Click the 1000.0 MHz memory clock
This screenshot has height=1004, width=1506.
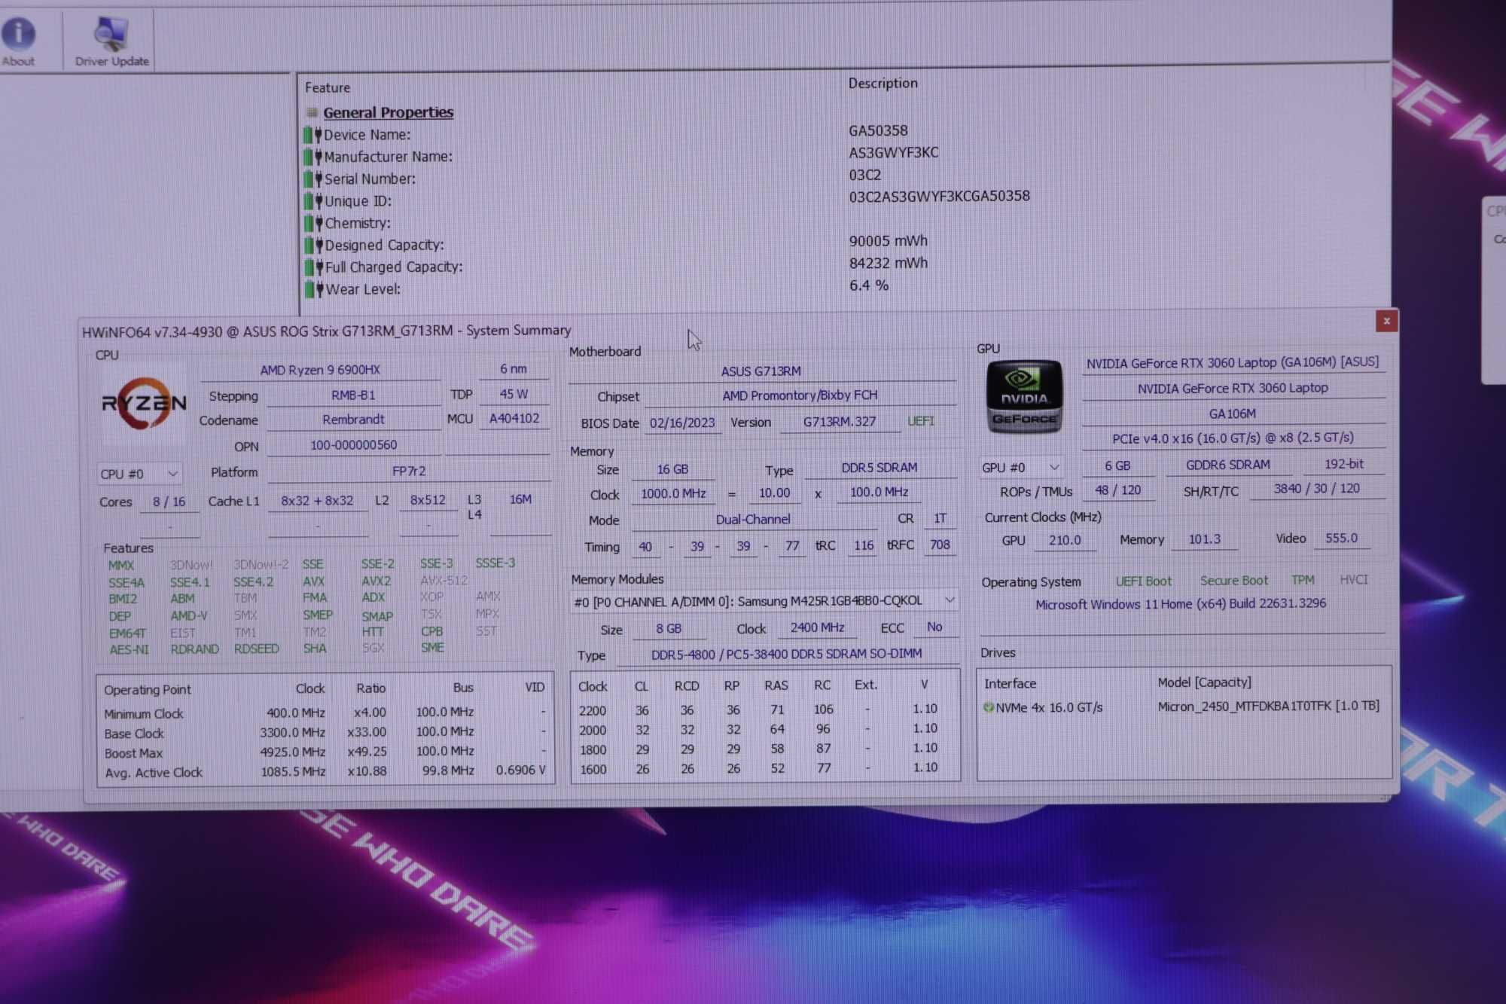click(x=673, y=494)
